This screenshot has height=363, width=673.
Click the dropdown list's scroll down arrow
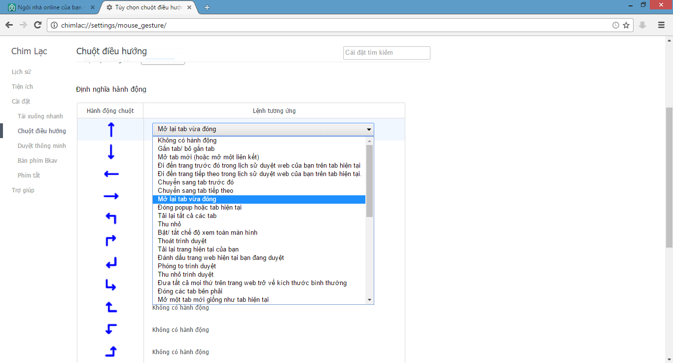(369, 300)
